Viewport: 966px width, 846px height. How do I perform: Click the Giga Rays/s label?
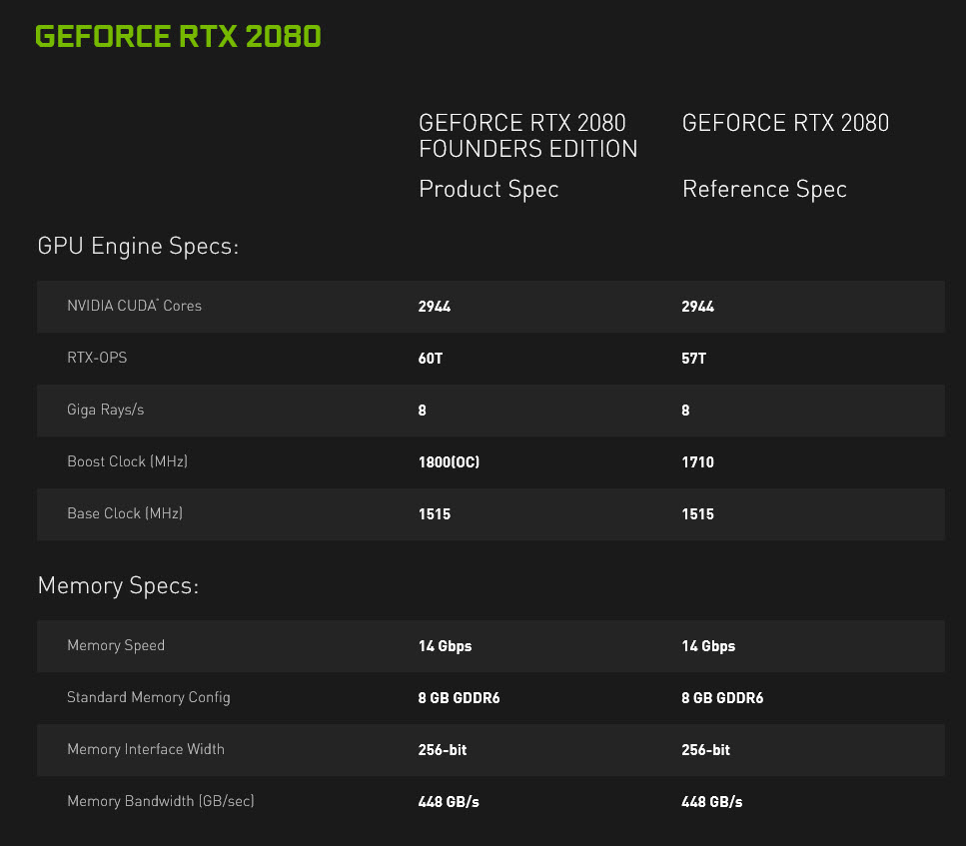point(105,410)
